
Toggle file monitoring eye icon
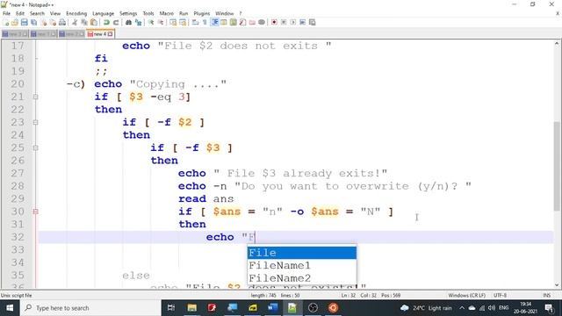262,22
